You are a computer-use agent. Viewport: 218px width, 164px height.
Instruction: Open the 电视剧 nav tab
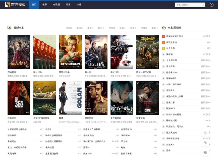pyautogui.click(x=56, y=5)
